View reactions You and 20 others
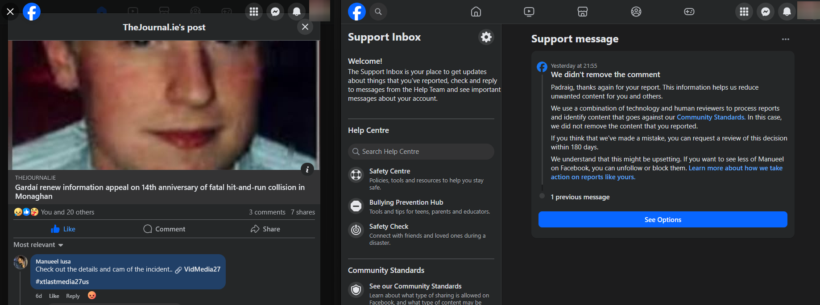The image size is (820, 305). point(67,212)
